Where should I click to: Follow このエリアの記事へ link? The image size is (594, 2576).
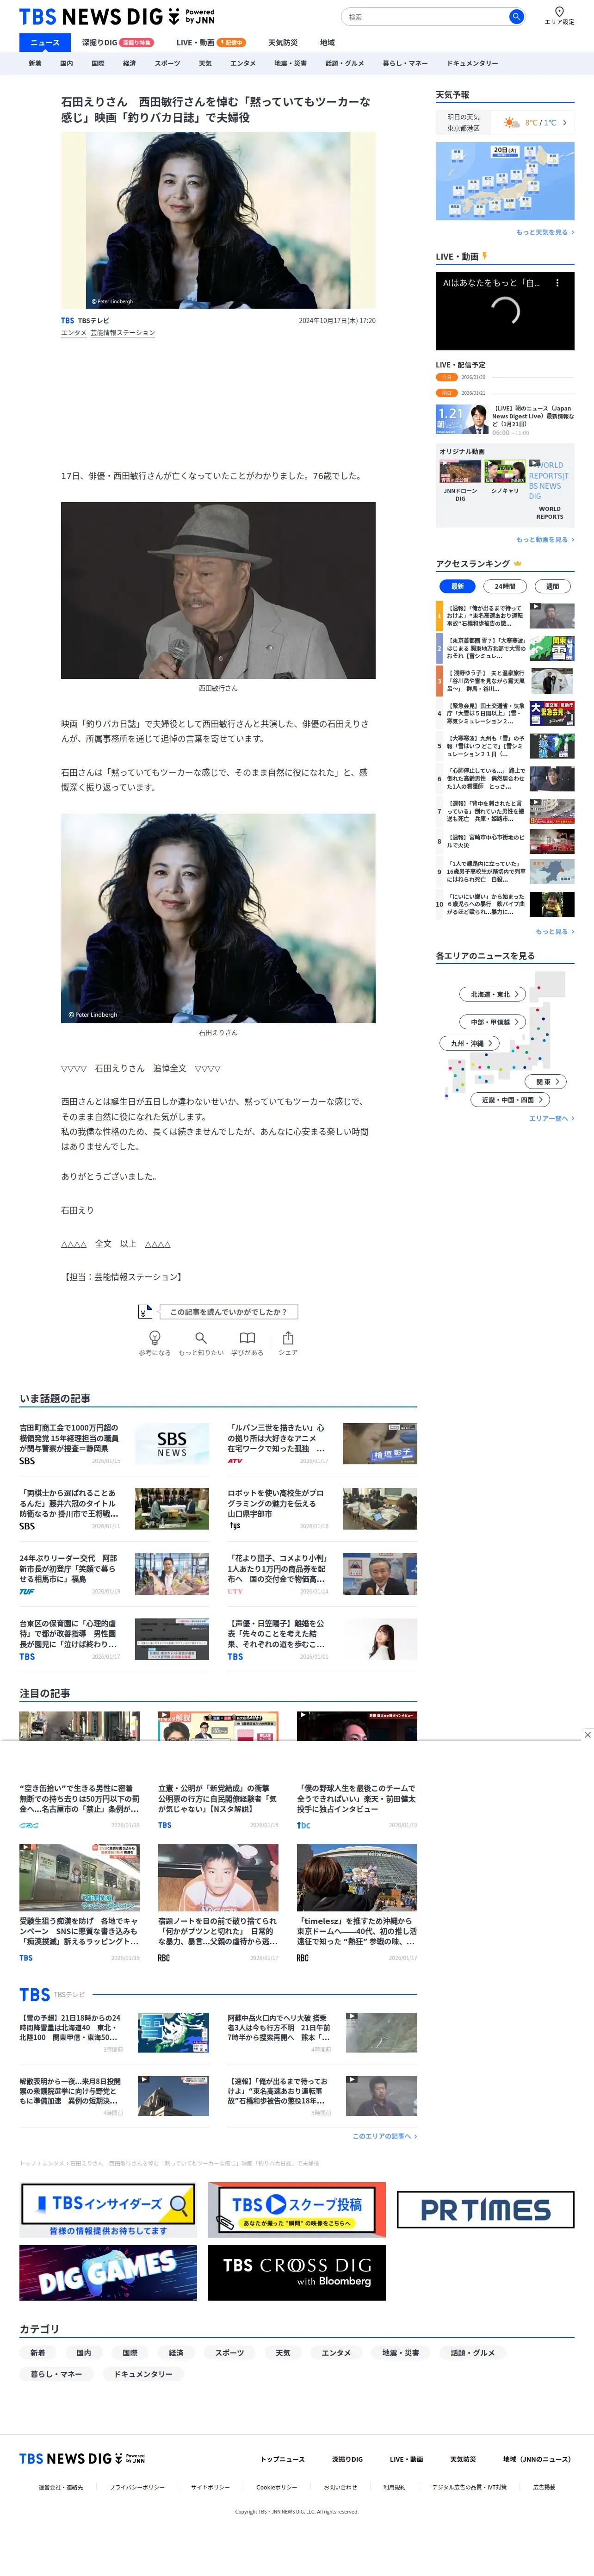click(385, 2136)
